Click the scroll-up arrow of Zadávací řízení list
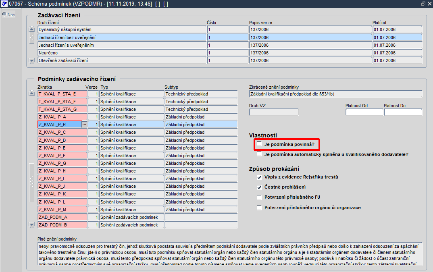 point(32,29)
